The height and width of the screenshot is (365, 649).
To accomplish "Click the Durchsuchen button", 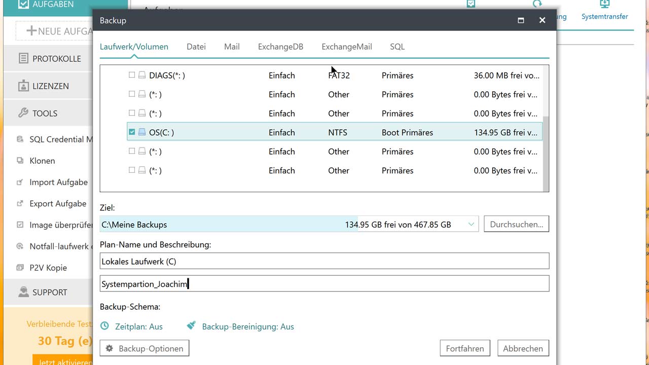I will [516, 224].
